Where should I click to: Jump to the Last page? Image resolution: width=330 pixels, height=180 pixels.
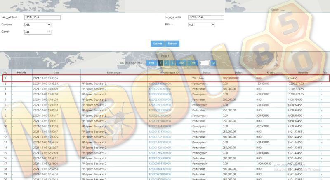[x=193, y=63]
